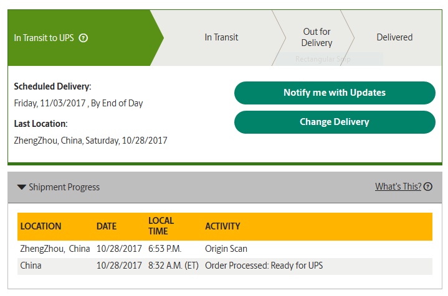
Task: Click ZhengZhou, China in the location column
Action: tap(55, 249)
